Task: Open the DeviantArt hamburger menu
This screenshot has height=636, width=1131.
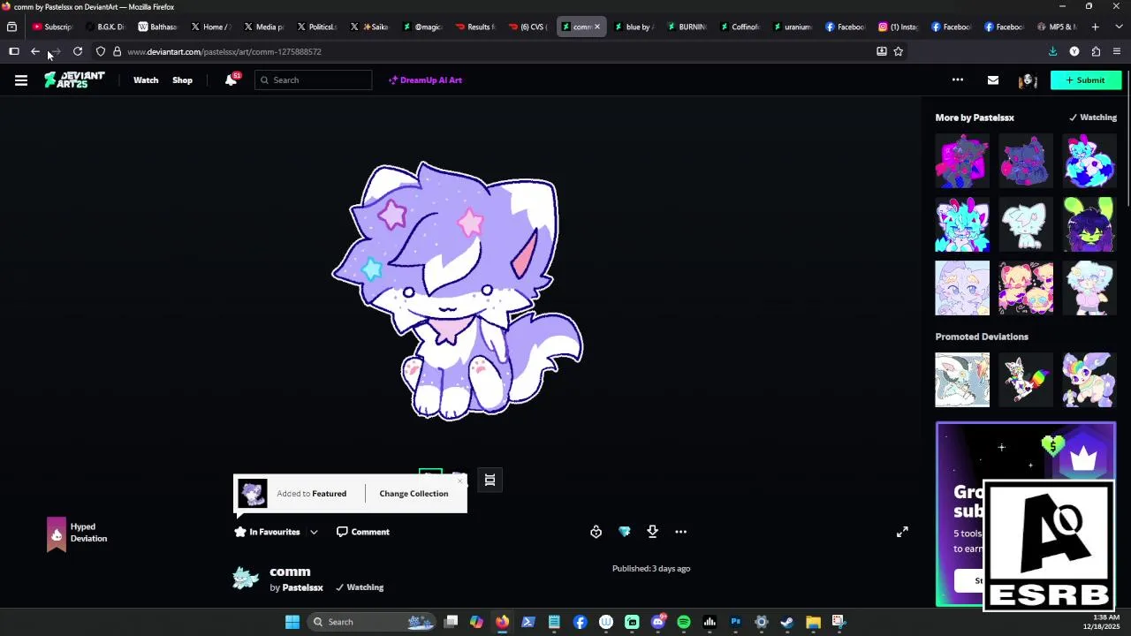Action: point(21,80)
